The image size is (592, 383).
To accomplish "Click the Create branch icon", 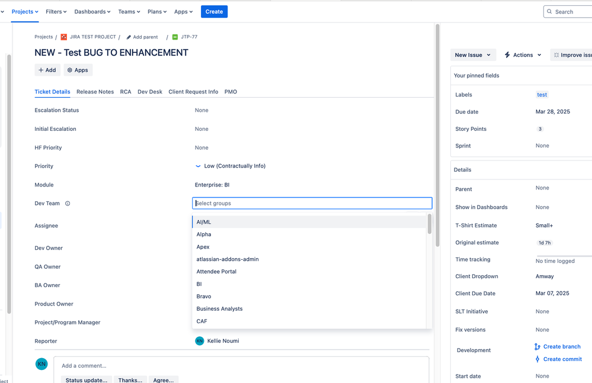I will pyautogui.click(x=537, y=347).
